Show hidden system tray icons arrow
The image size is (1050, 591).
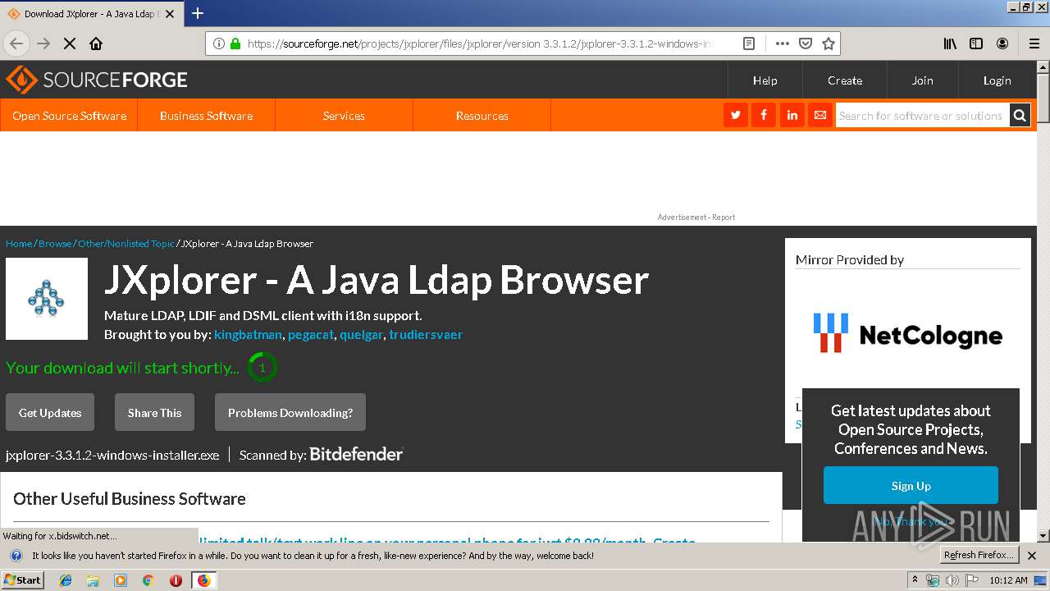coord(915,580)
